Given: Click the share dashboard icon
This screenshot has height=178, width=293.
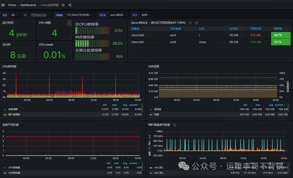Looking at the screenshot, I should point(70,5).
